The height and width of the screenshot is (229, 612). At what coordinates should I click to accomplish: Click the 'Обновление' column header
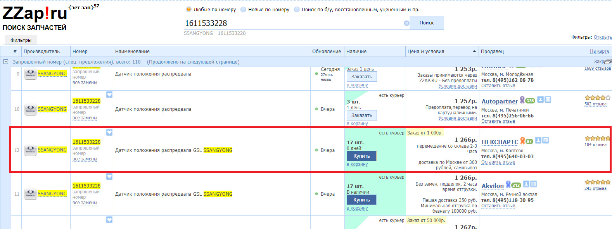327,52
